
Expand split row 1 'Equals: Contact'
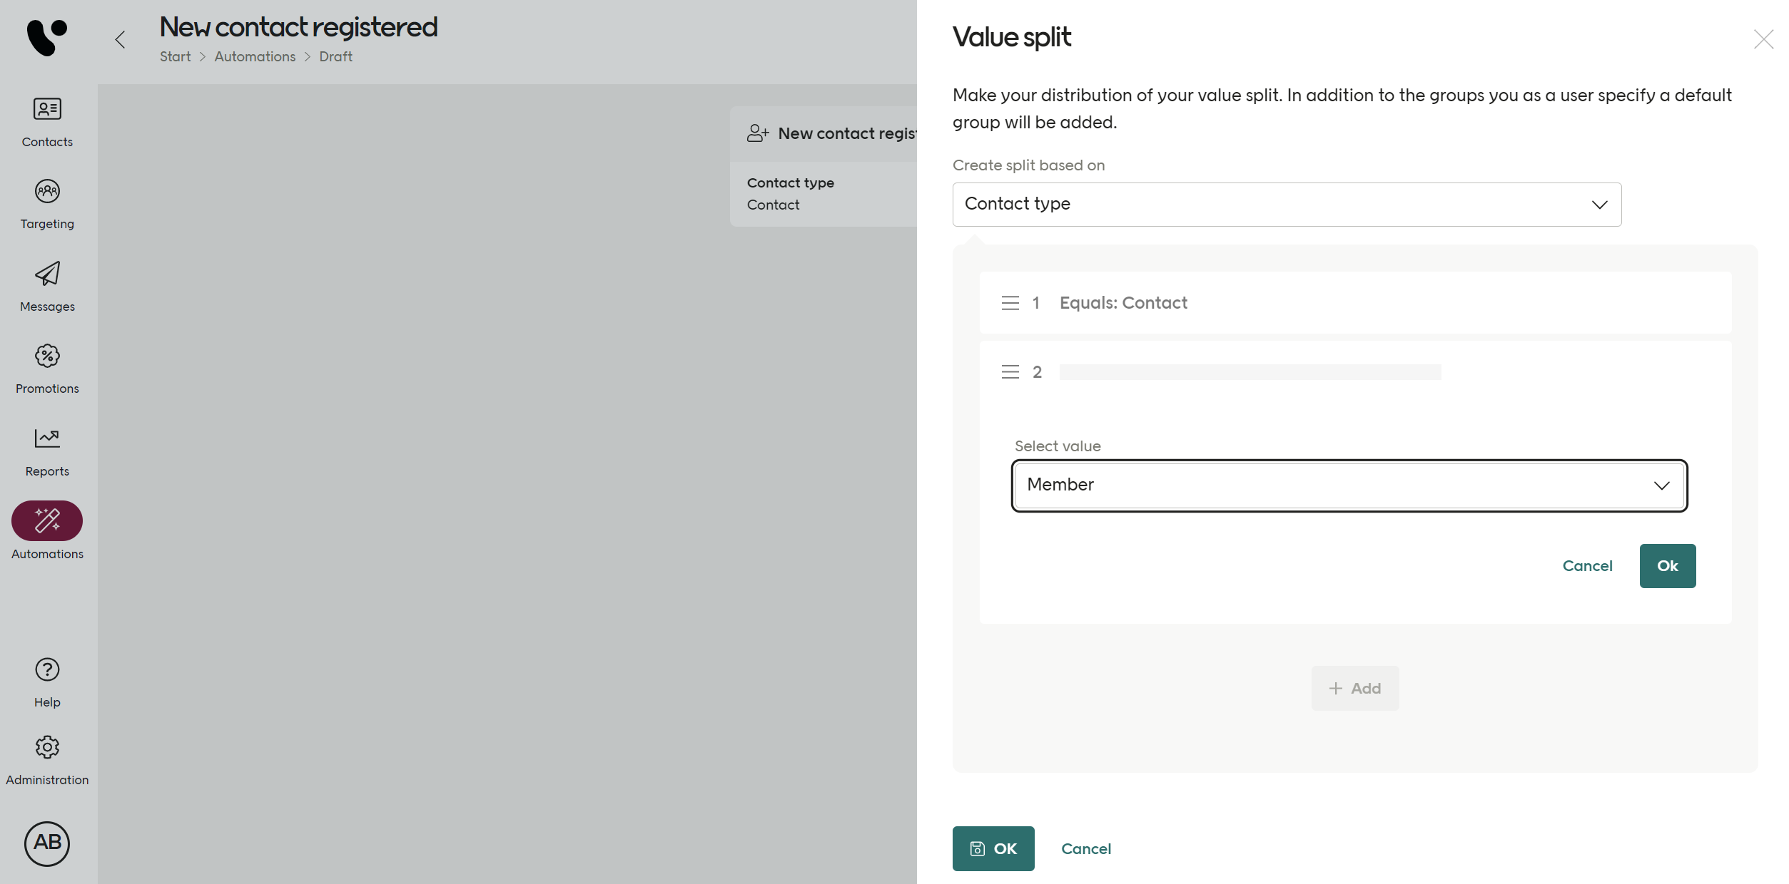[1354, 302]
